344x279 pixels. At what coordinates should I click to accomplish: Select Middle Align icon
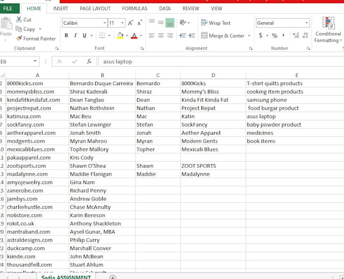tap(161, 22)
